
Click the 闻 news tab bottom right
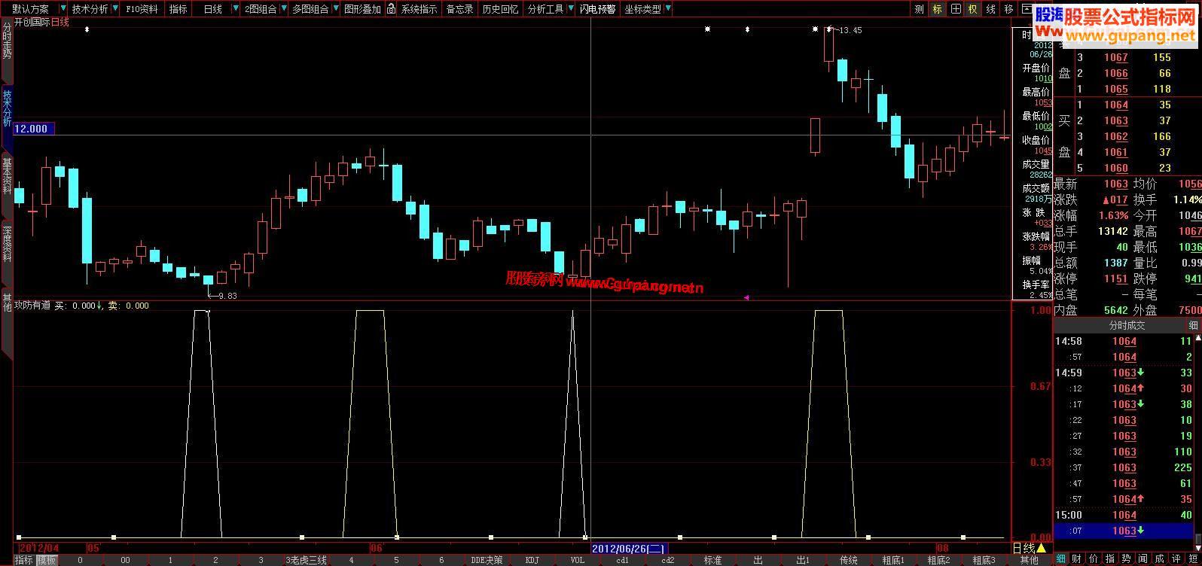point(1143,559)
